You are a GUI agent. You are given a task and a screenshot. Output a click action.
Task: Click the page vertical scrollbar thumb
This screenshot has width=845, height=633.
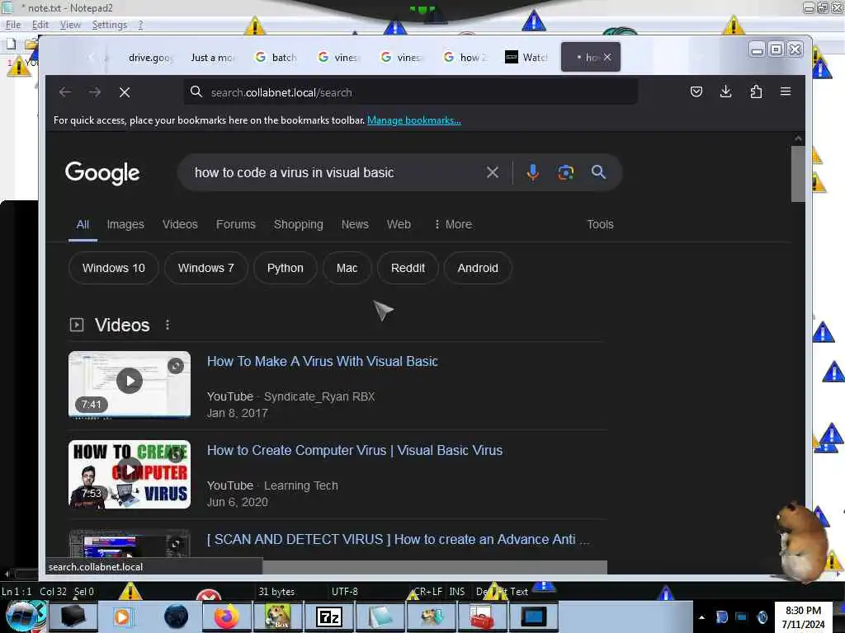point(798,173)
